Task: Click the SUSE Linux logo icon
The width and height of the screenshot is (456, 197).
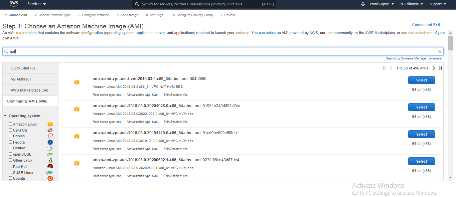Action: click(50, 173)
